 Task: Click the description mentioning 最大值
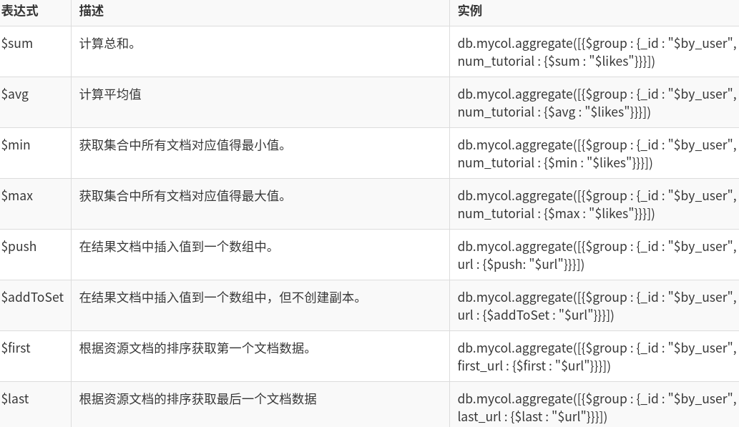click(182, 196)
